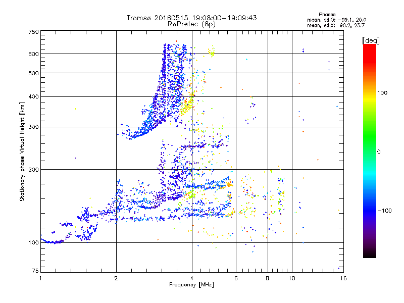Click the x-axis '10' tick label
This screenshot has width=404, height=303.
[x=292, y=278]
